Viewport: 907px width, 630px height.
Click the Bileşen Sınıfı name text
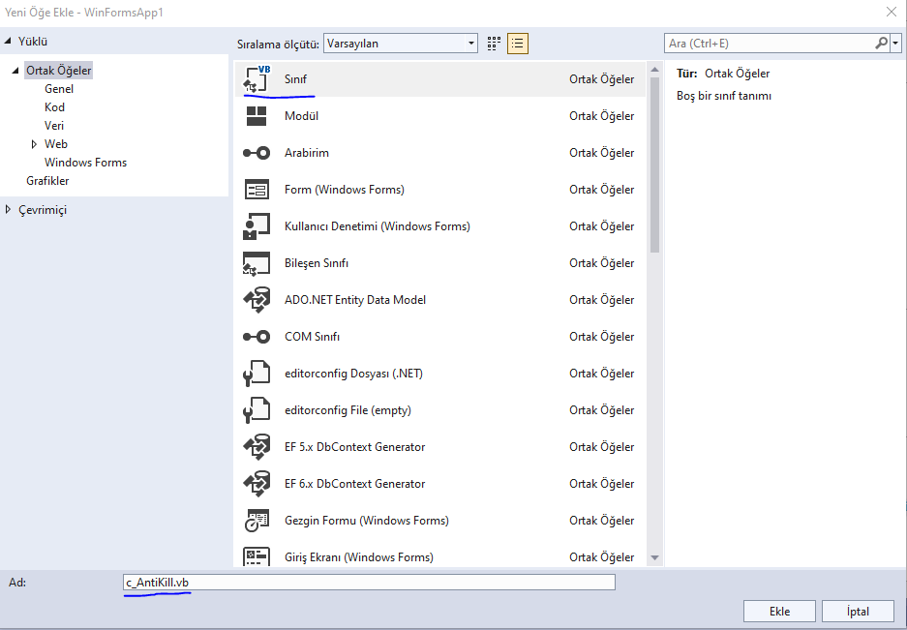pos(317,263)
